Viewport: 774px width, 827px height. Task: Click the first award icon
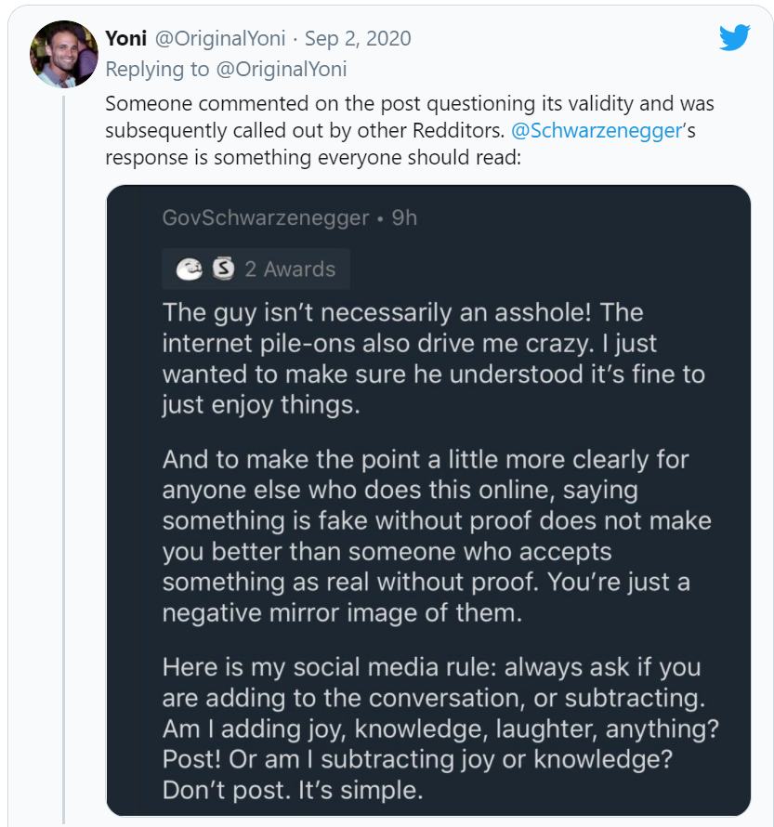189,269
